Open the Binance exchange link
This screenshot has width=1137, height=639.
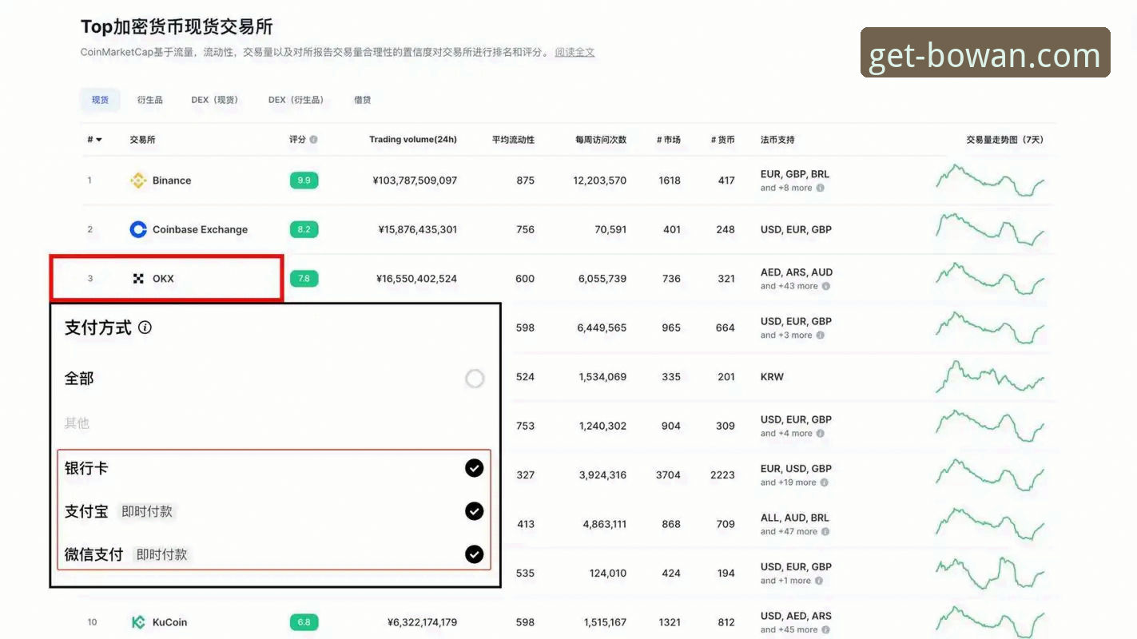click(x=172, y=181)
